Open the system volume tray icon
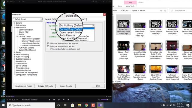The image size is (192, 108). coord(174,105)
